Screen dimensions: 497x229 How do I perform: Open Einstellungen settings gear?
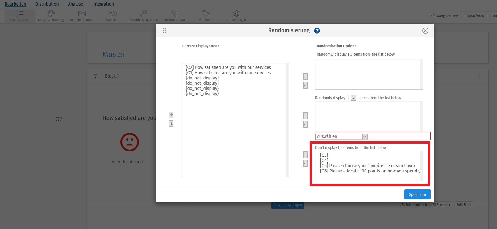[x=236, y=16]
